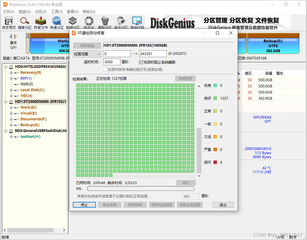Click the 损坏 damaged red color swatch
This screenshot has height=240, width=307.
215,162
